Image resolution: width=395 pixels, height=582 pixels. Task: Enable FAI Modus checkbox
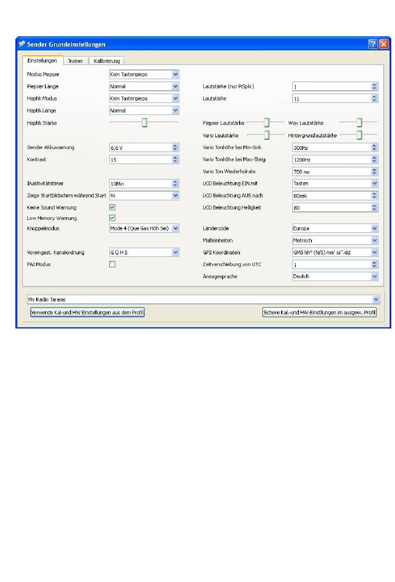(112, 264)
